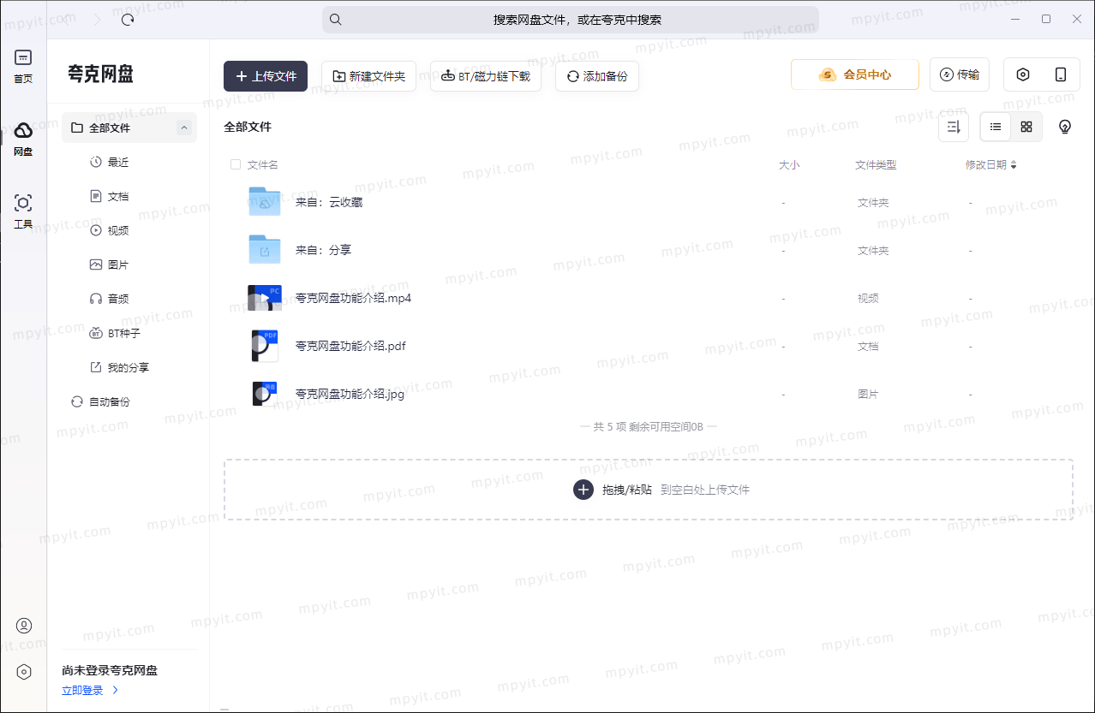Switch to grid view icon

coord(1026,127)
